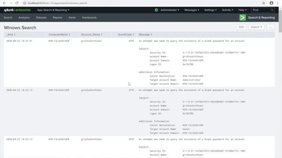
Task: Open the Reports tab
Action: (x=58, y=18)
